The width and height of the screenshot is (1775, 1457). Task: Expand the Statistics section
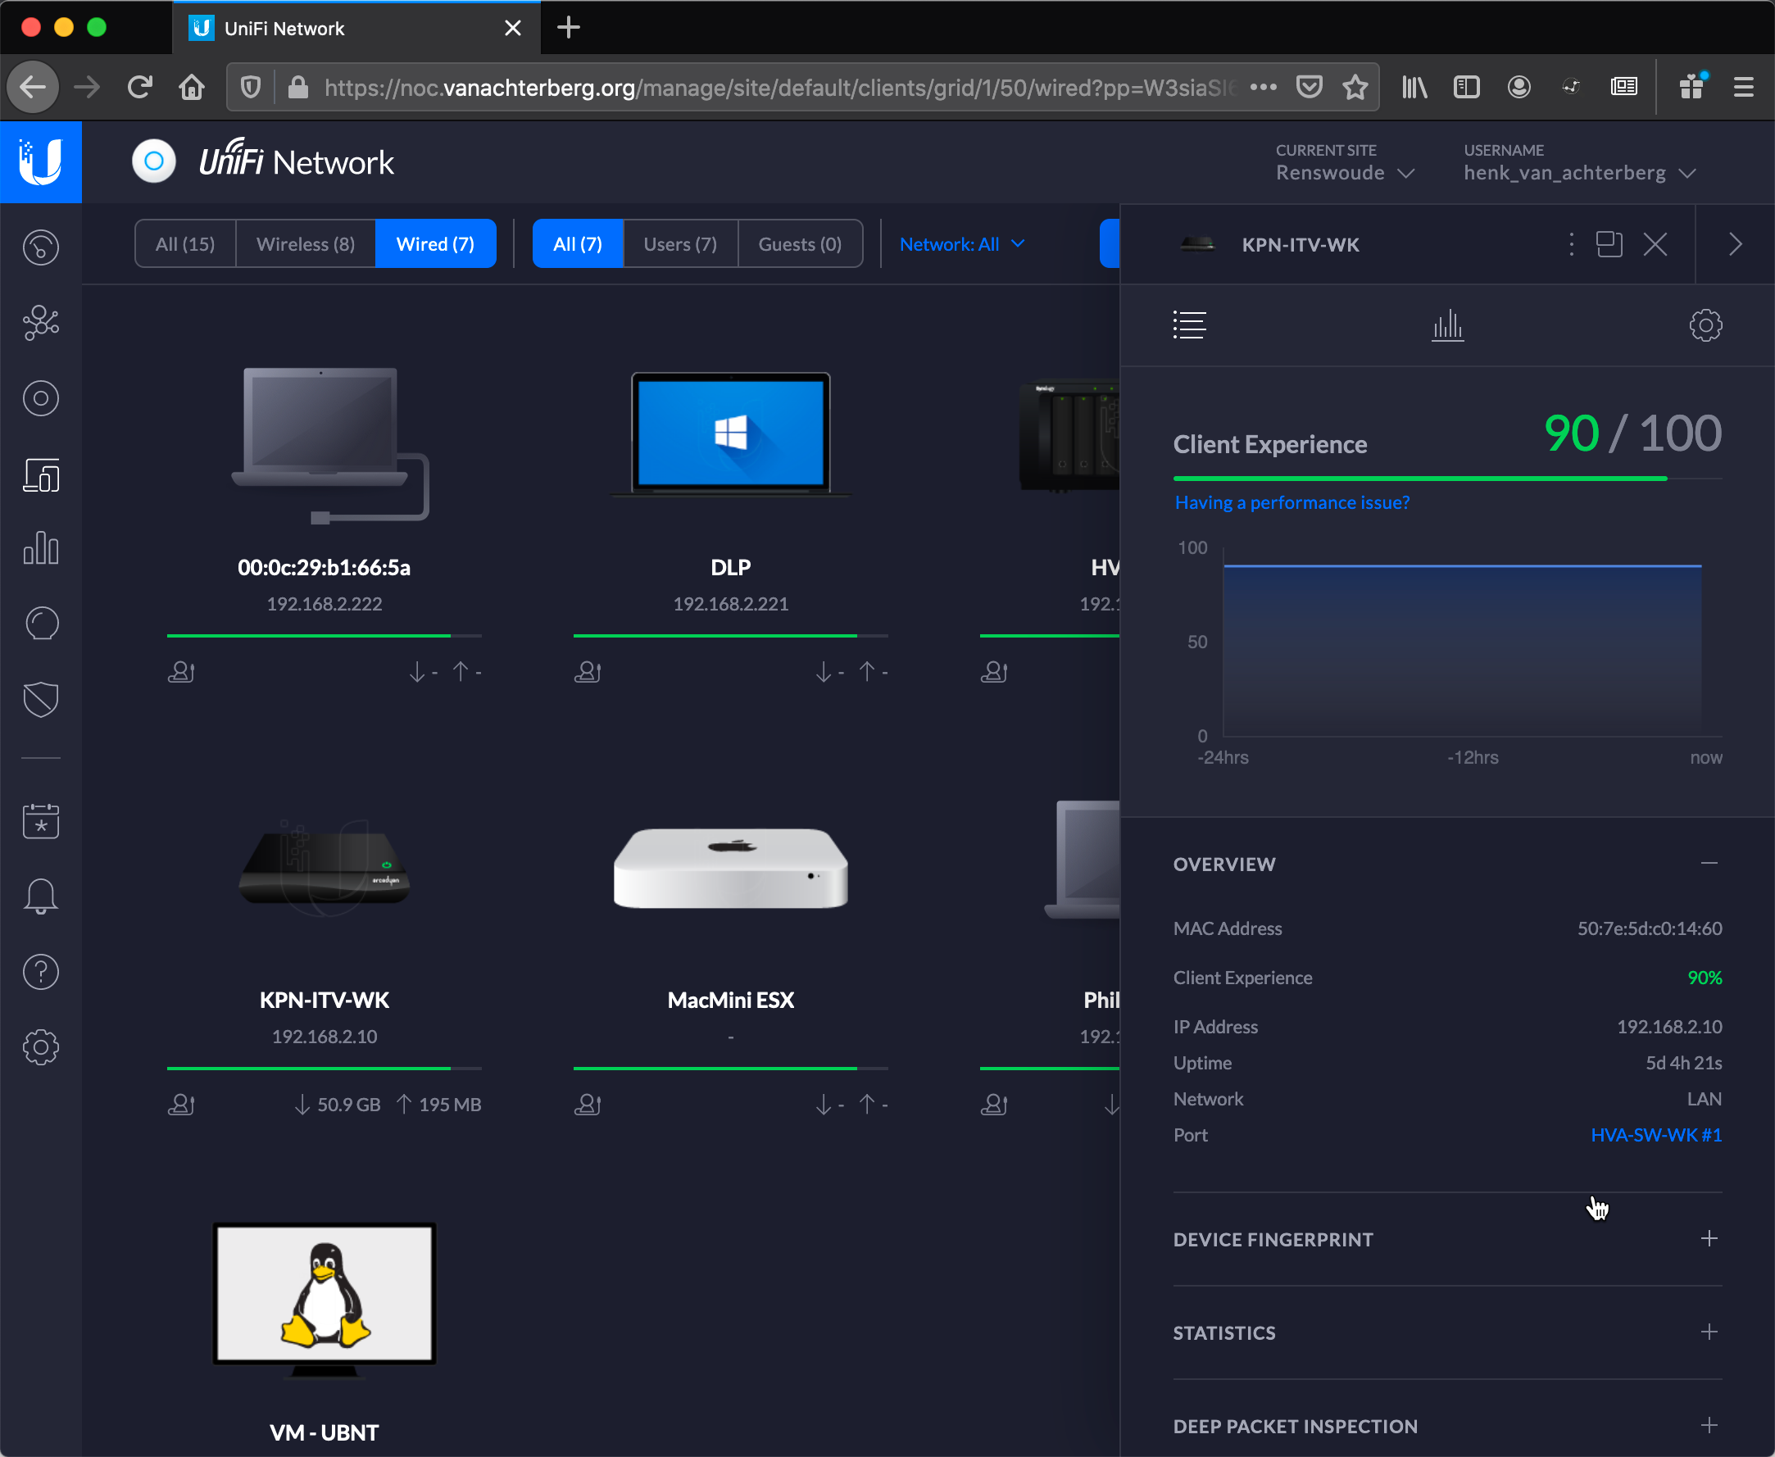(1710, 1332)
